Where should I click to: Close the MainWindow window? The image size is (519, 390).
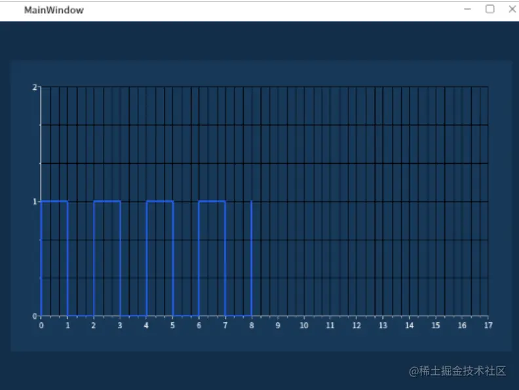pyautogui.click(x=512, y=9)
